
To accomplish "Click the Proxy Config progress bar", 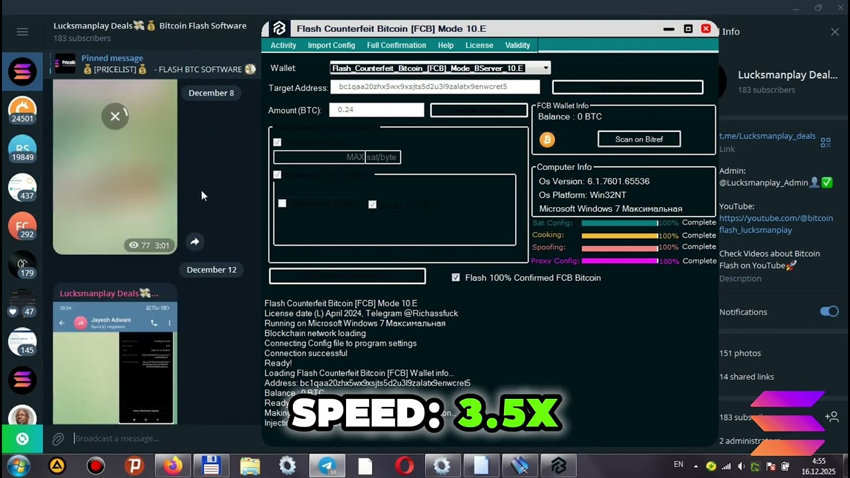I will coord(620,261).
